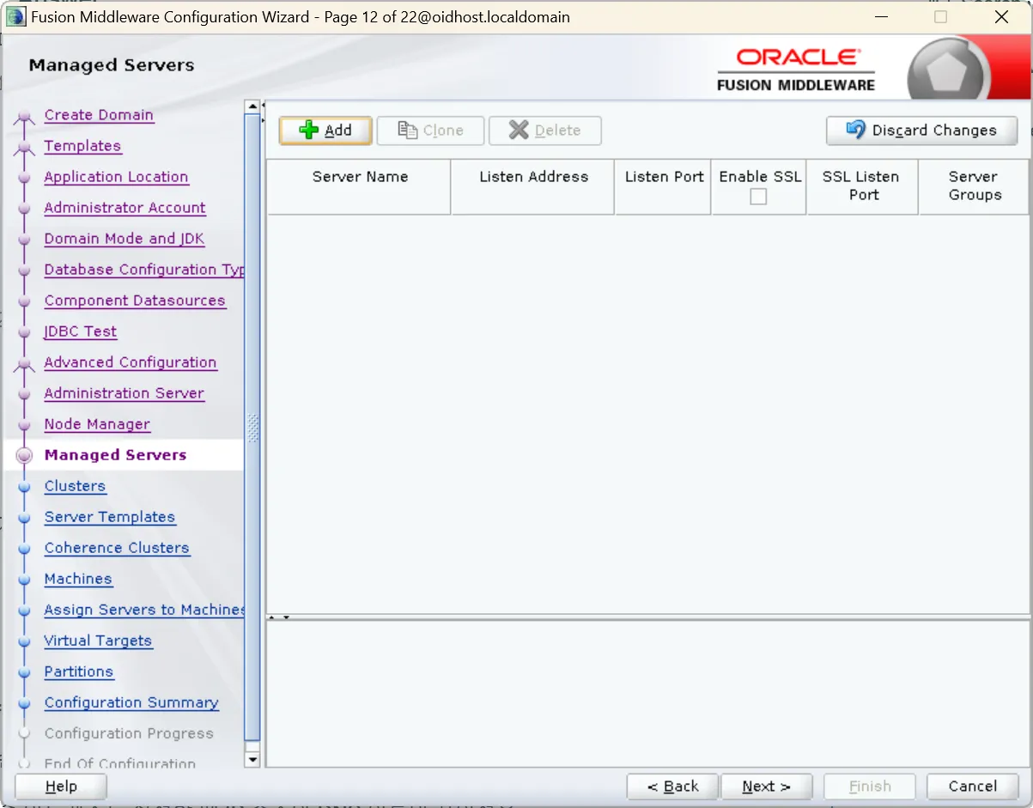This screenshot has width=1033, height=808.
Task: Click the Next button
Action: coord(767,787)
